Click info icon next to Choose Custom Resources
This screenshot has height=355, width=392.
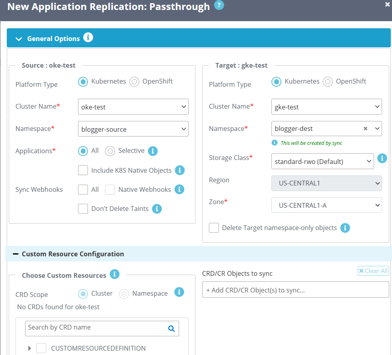coord(115,274)
